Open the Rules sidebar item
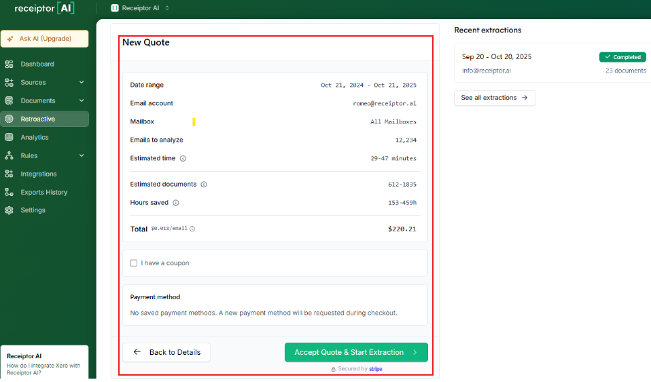The height and width of the screenshot is (382, 651). click(44, 155)
